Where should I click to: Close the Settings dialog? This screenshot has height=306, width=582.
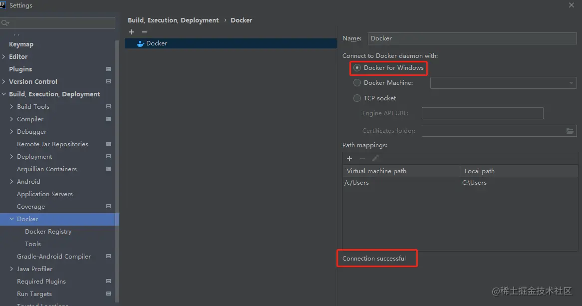click(571, 5)
